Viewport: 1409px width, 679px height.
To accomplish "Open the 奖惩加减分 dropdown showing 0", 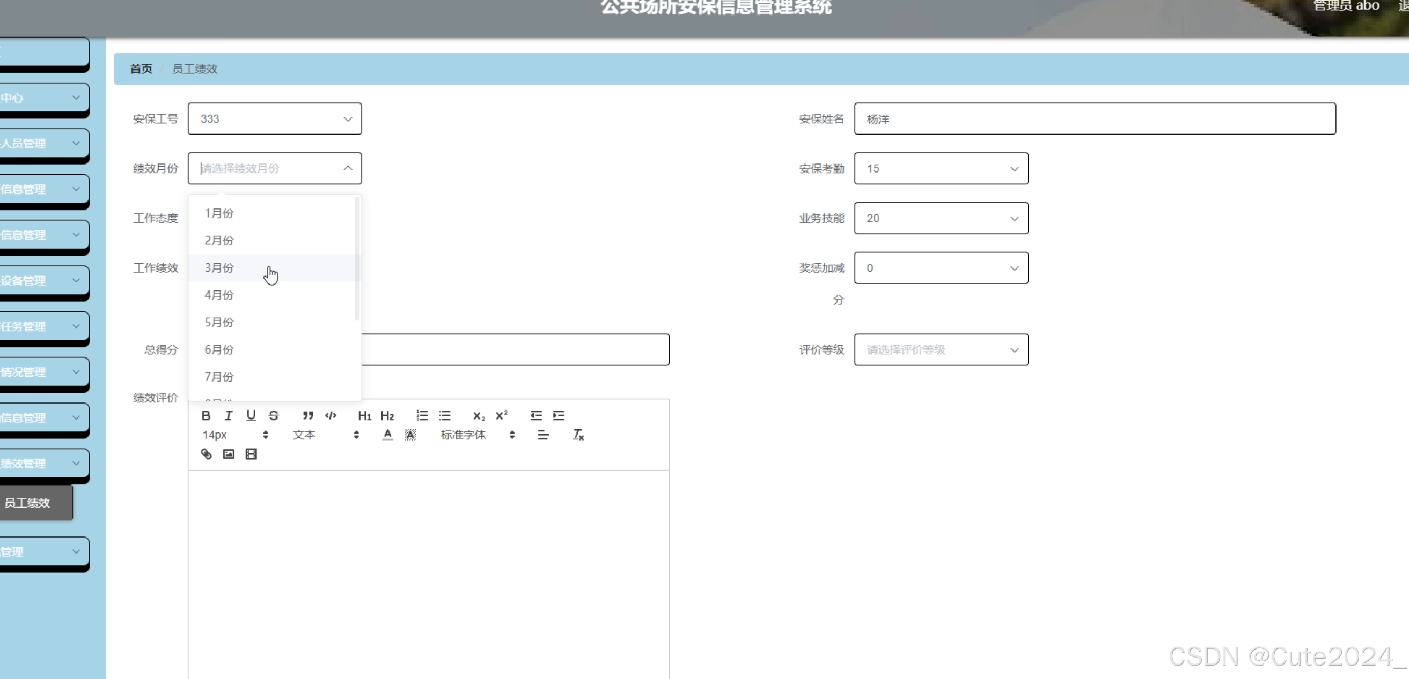I will click(941, 267).
